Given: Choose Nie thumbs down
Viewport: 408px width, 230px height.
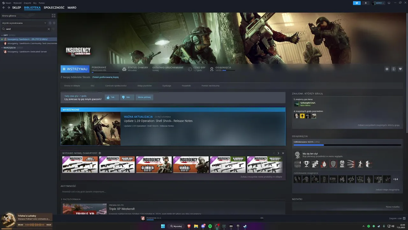Looking at the screenshot, I should tap(127, 97).
